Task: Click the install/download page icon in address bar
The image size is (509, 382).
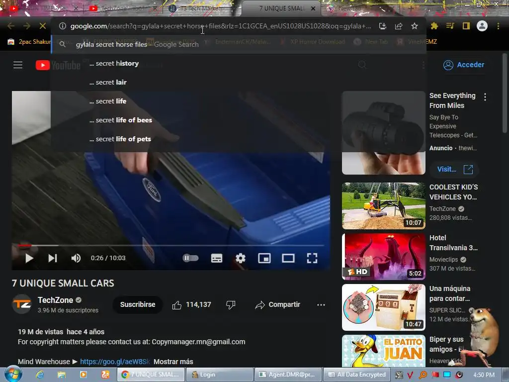Action: tap(383, 26)
